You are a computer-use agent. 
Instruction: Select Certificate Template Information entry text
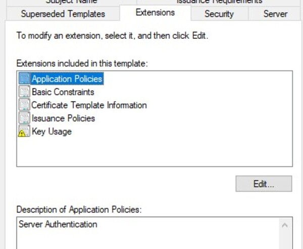coord(89,105)
